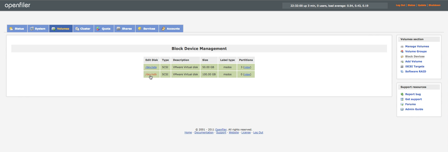Viewport: 448px width, 152px height.
Task: Click the Volume Groups sidebar icon
Action: pos(402,51)
